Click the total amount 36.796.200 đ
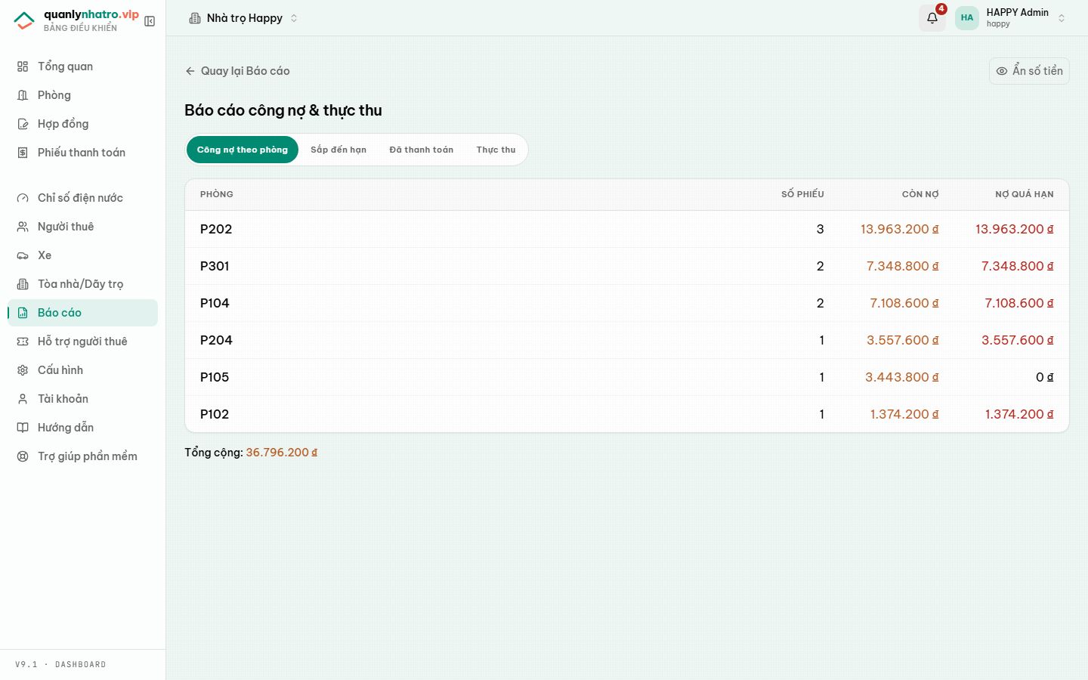Viewport: 1088px width, 680px height. [282, 453]
